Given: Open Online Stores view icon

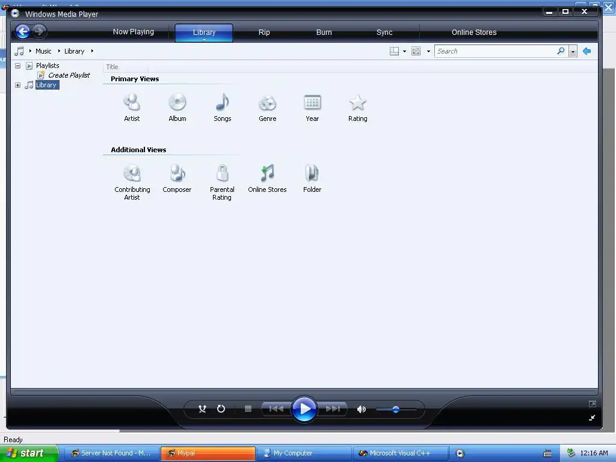Looking at the screenshot, I should (x=268, y=174).
